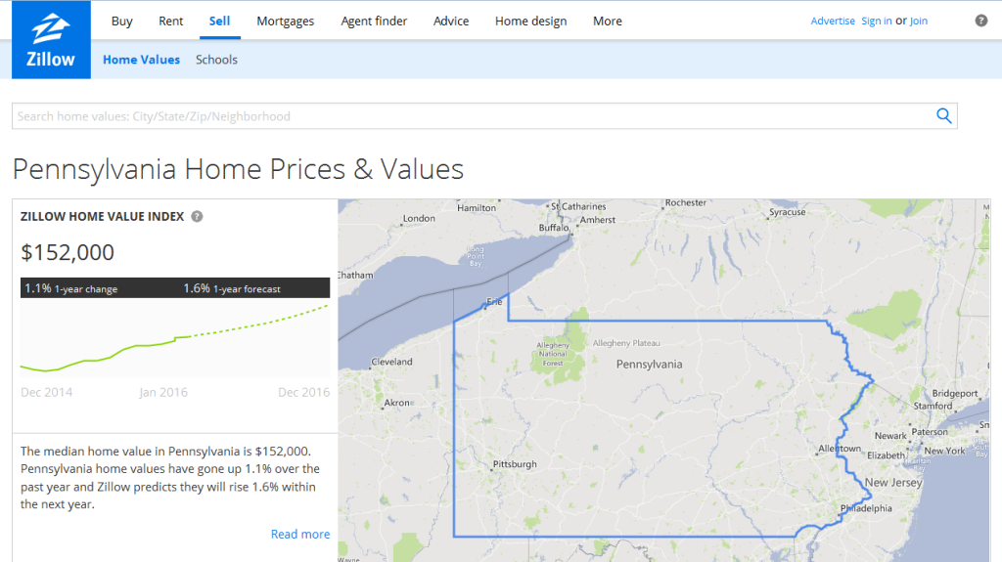Screen dimensions: 1002x562
Task: Open the Rent menu
Action: tap(170, 22)
